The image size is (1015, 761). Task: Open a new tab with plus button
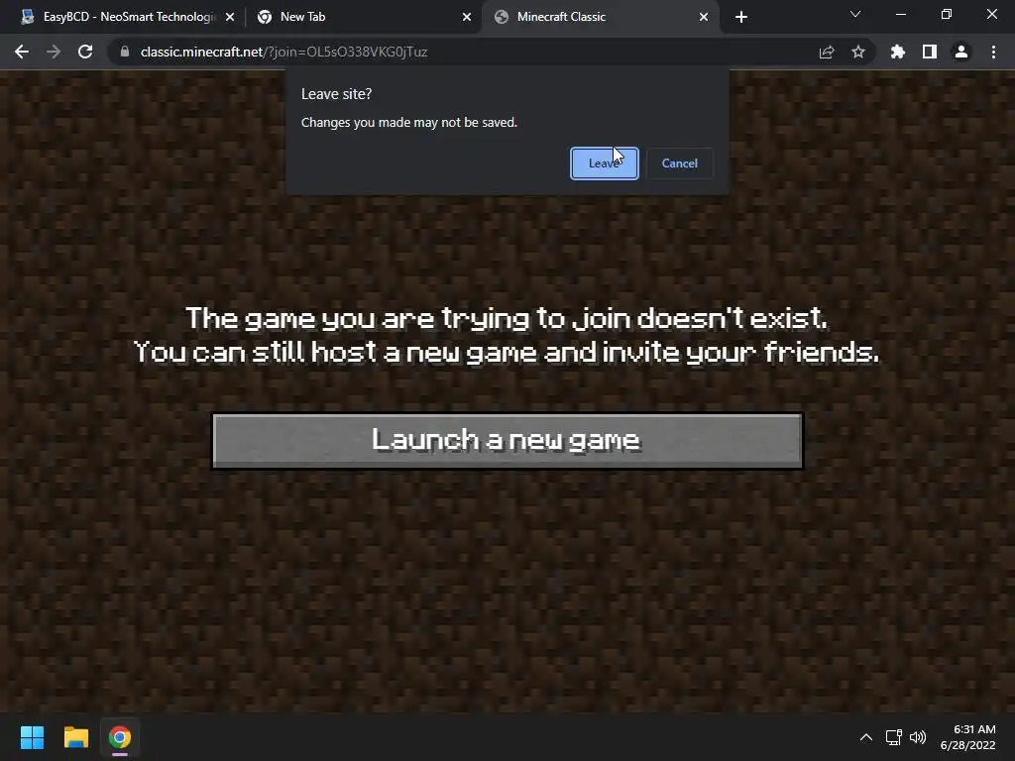(741, 17)
